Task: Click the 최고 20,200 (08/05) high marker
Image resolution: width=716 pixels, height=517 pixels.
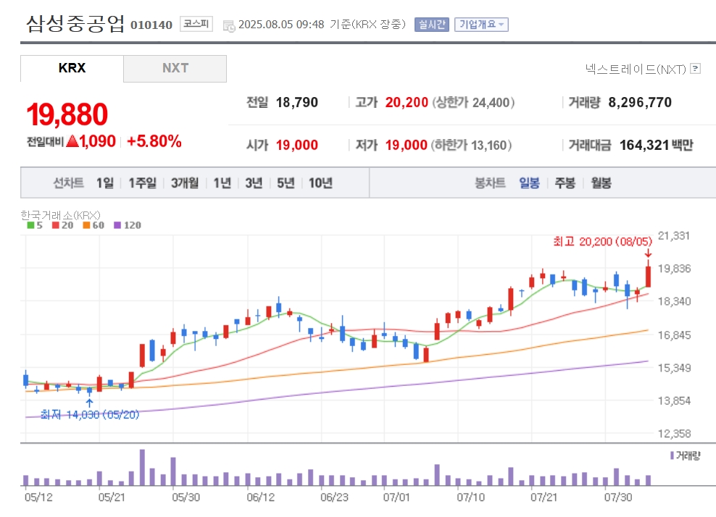Action: (x=603, y=241)
